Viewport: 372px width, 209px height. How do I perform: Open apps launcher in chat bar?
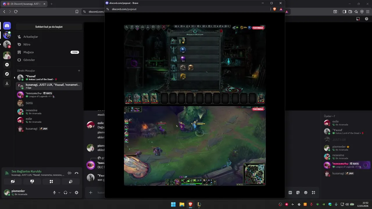pyautogui.click(x=313, y=192)
